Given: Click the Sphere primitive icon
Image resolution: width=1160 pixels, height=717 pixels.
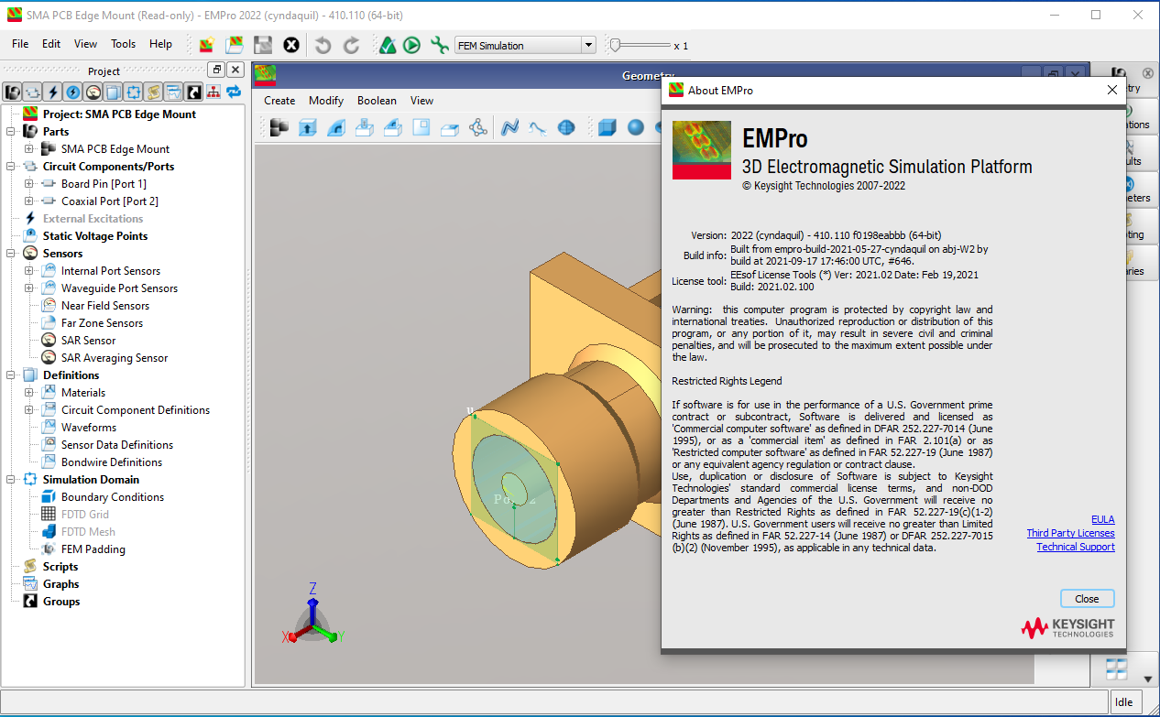Looking at the screenshot, I should tap(635, 128).
